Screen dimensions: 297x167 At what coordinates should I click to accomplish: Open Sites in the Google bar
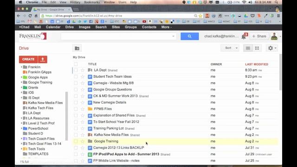(116, 27)
